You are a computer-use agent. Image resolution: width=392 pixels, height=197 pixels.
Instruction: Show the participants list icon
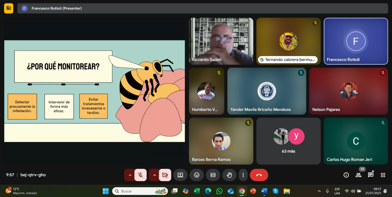point(358,175)
